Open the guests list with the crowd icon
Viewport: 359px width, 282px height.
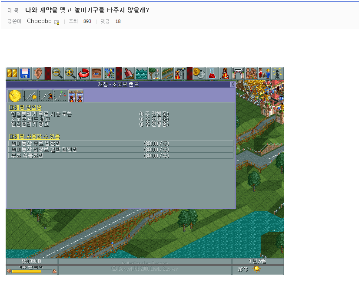pyautogui.click(x=251, y=73)
